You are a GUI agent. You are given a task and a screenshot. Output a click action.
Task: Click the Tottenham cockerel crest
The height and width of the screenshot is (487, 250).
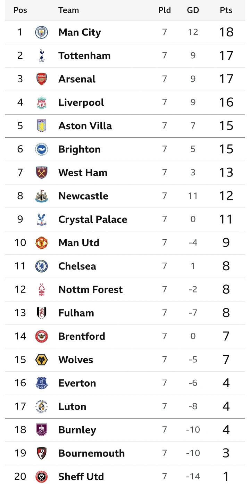click(42, 56)
